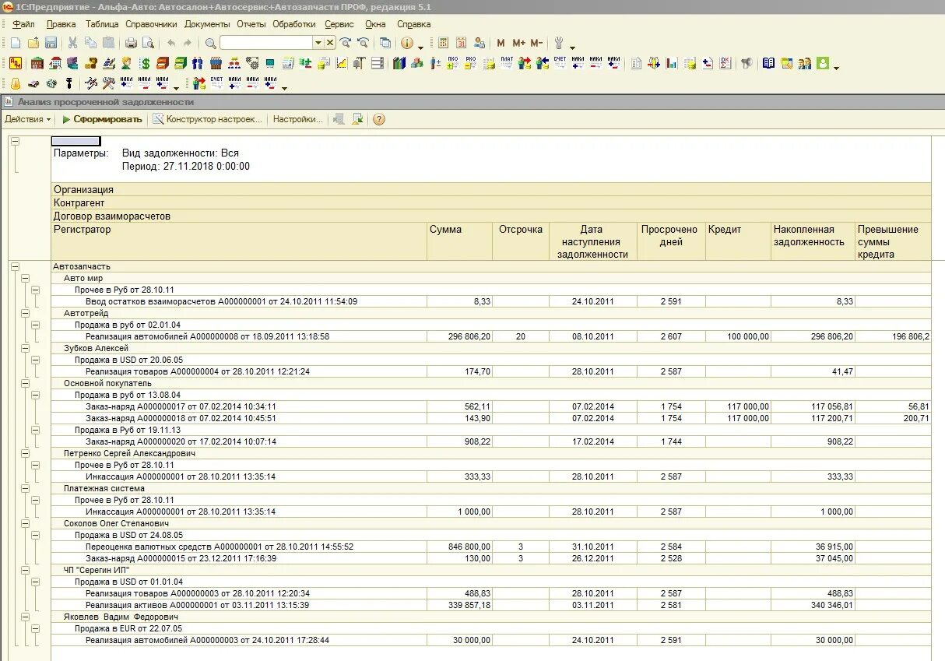
Task: Click the Print icon
Action: click(x=131, y=43)
